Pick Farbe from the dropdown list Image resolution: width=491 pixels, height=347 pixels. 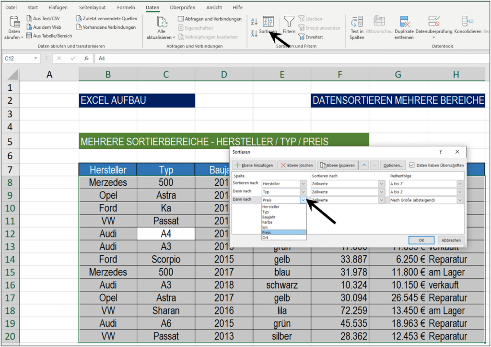[284, 222]
